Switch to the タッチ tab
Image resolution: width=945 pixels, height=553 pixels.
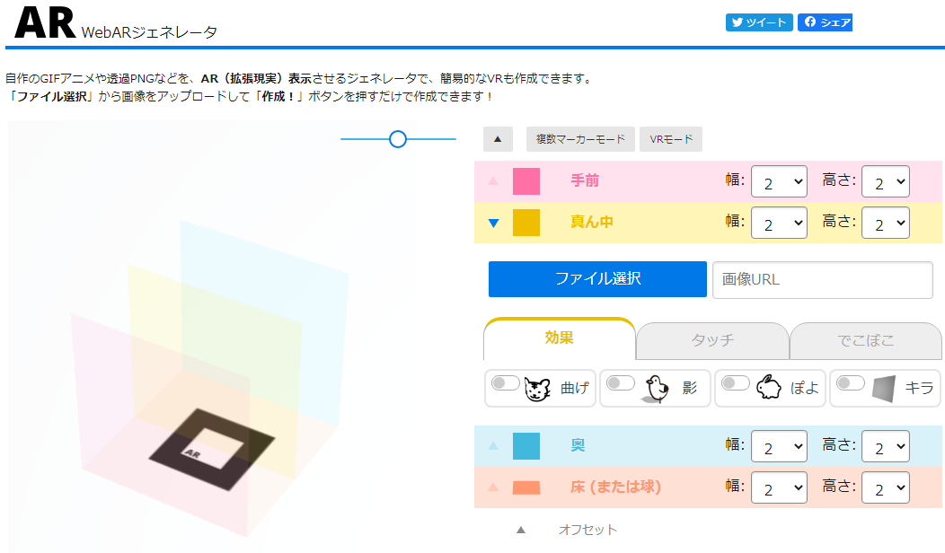(711, 341)
